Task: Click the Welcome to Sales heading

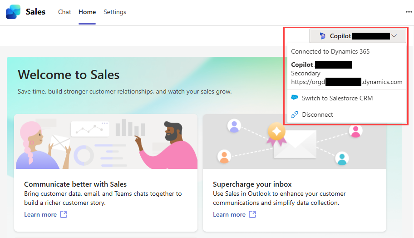Action: tap(69, 75)
